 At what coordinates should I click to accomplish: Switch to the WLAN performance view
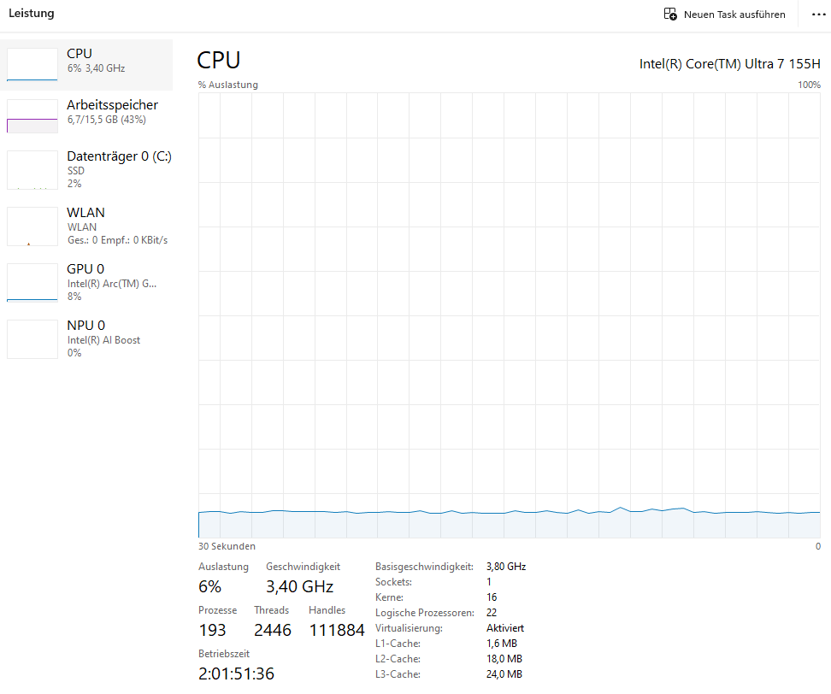(85, 213)
